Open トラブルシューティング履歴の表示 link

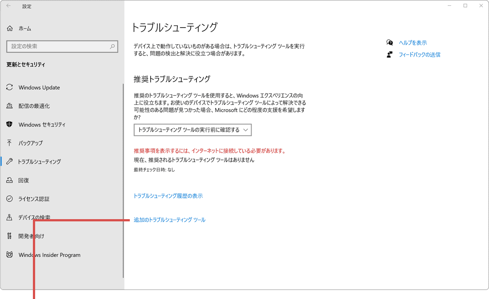[168, 196]
